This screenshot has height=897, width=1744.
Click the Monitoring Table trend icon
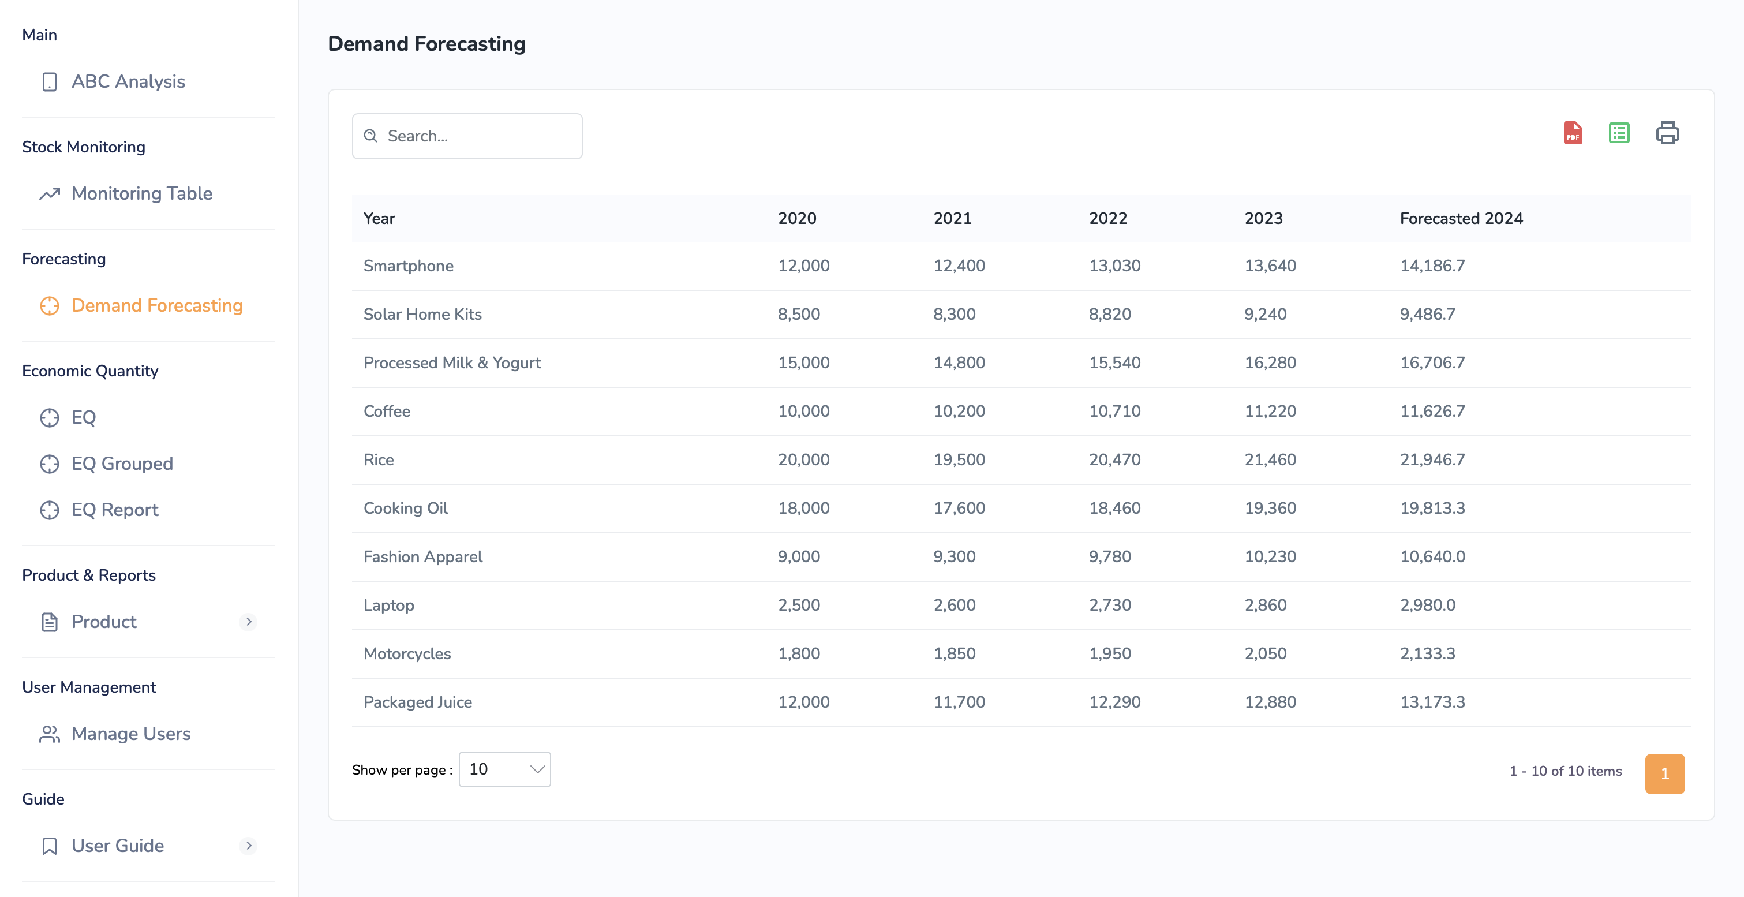point(50,195)
